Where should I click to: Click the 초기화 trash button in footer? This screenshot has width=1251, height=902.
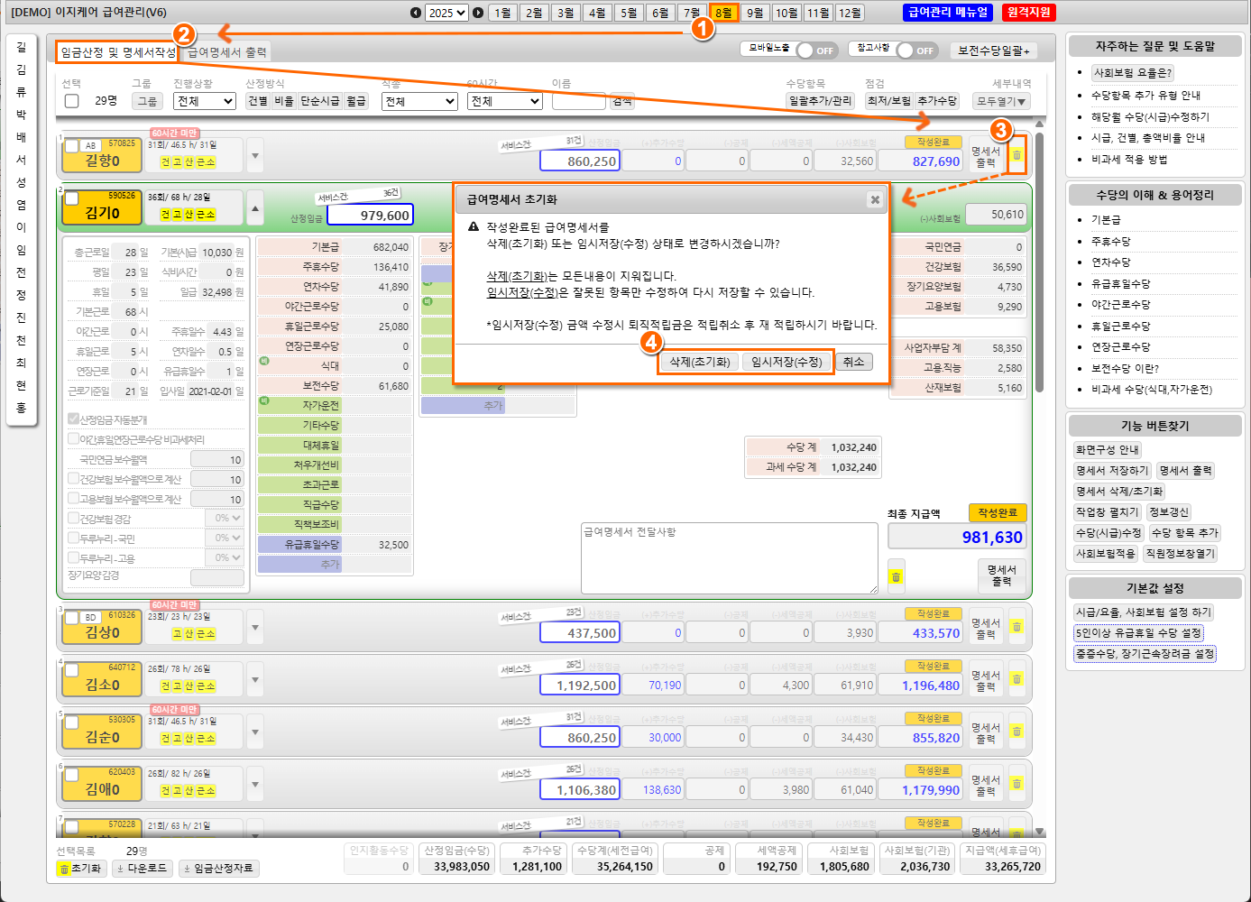click(81, 868)
